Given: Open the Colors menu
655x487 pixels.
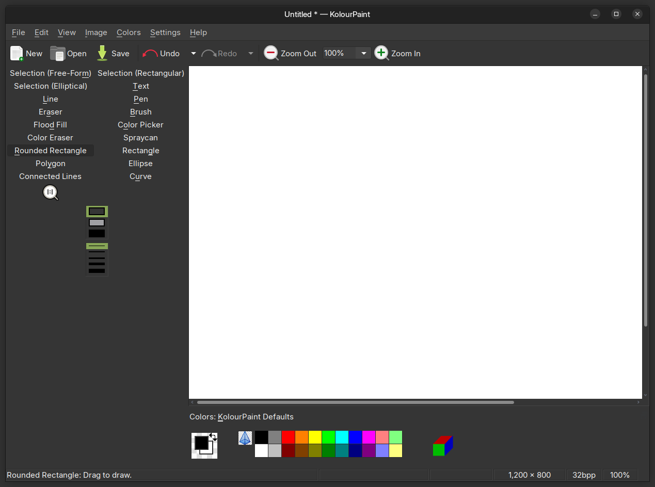Looking at the screenshot, I should pos(129,33).
